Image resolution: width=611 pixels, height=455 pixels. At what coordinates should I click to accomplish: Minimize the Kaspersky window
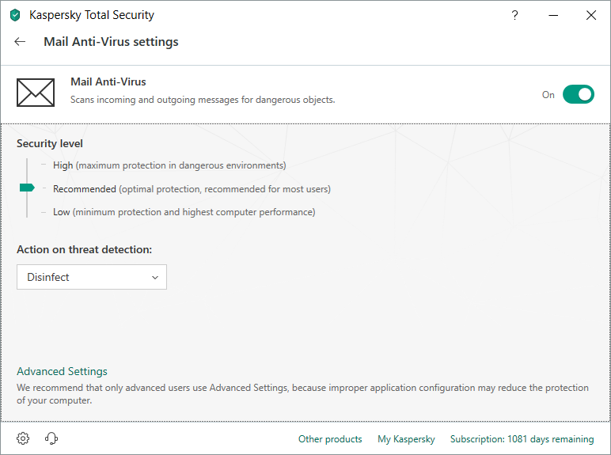[x=552, y=15]
